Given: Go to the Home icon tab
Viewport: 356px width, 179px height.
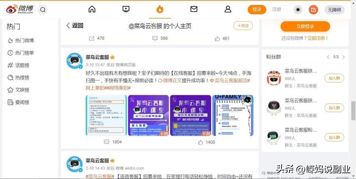Looking at the screenshot, I should point(92,9).
